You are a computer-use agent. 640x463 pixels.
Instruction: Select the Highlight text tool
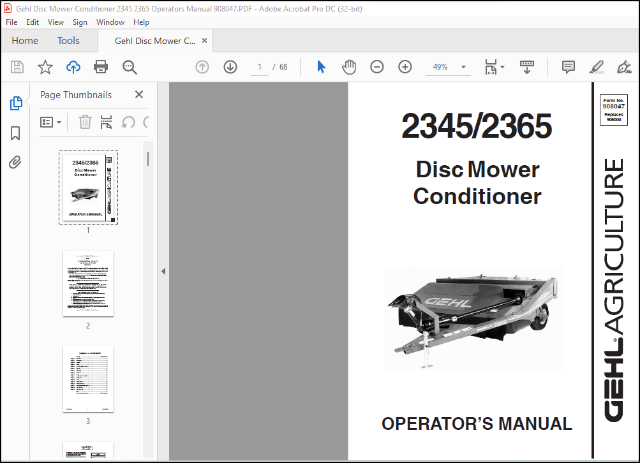[597, 67]
